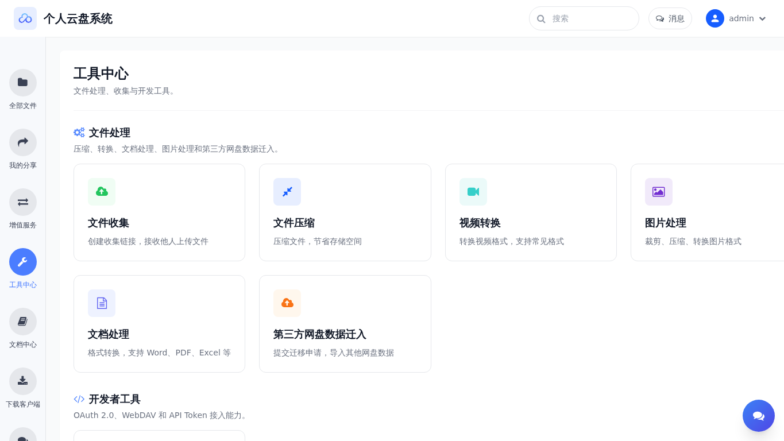Click text 提交迁移申请，导入其他网盘数据
This screenshot has width=784, height=441.
[334, 353]
